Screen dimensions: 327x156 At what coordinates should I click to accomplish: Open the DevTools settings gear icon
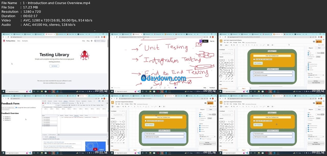pyautogui.click(x=102, y=101)
